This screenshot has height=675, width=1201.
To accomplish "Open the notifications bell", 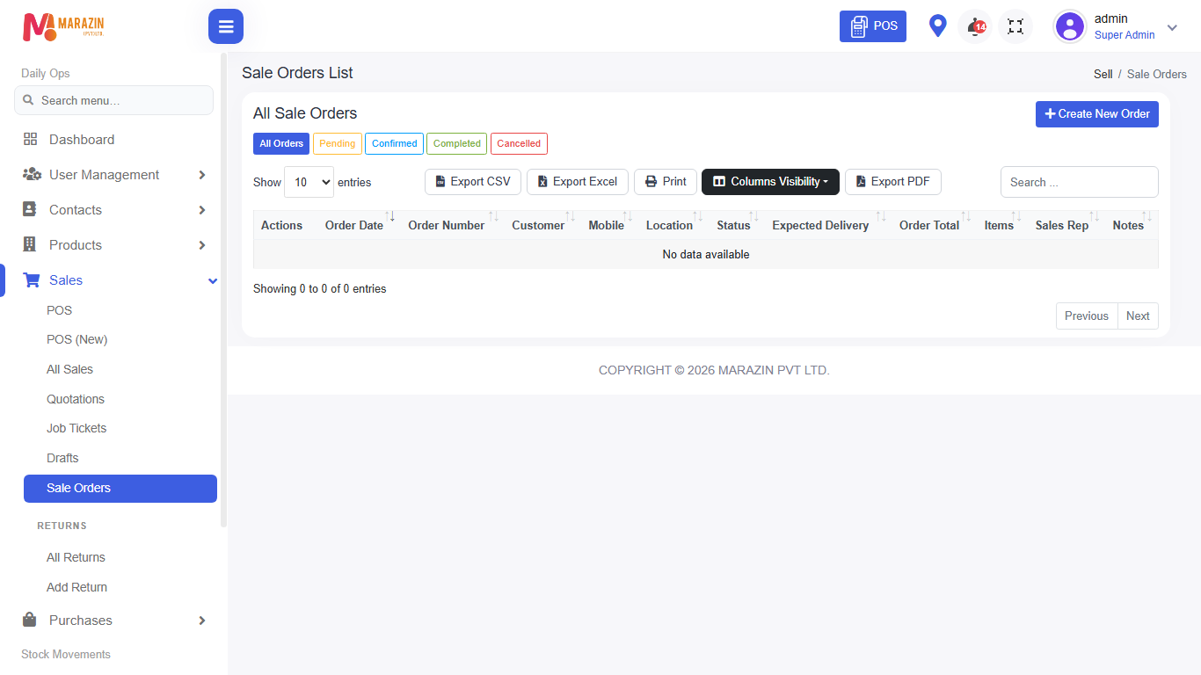I will pyautogui.click(x=975, y=26).
